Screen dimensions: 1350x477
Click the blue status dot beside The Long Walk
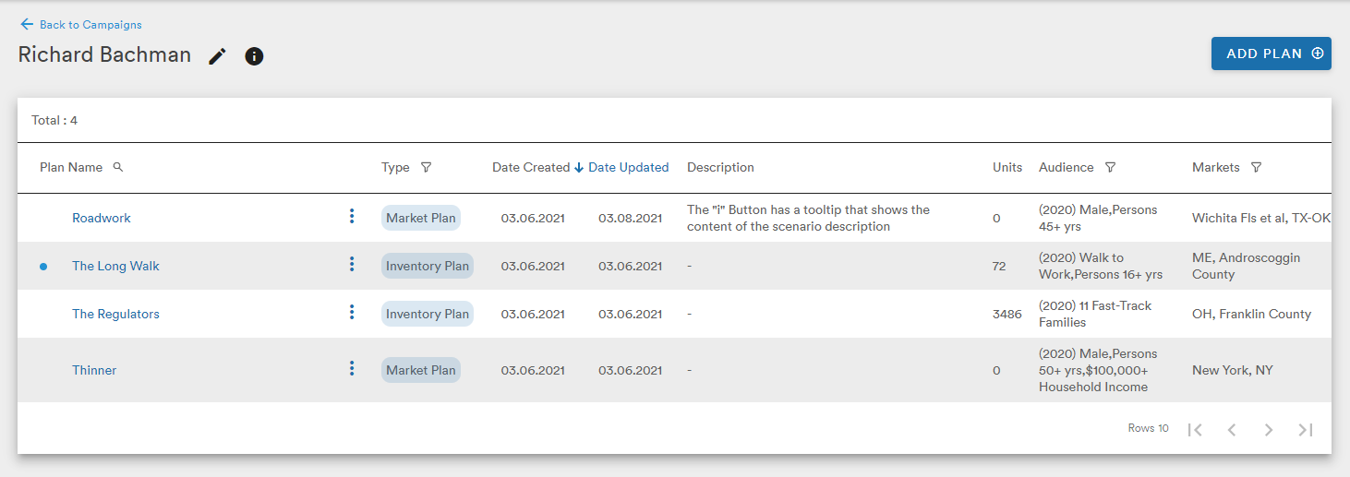43,266
